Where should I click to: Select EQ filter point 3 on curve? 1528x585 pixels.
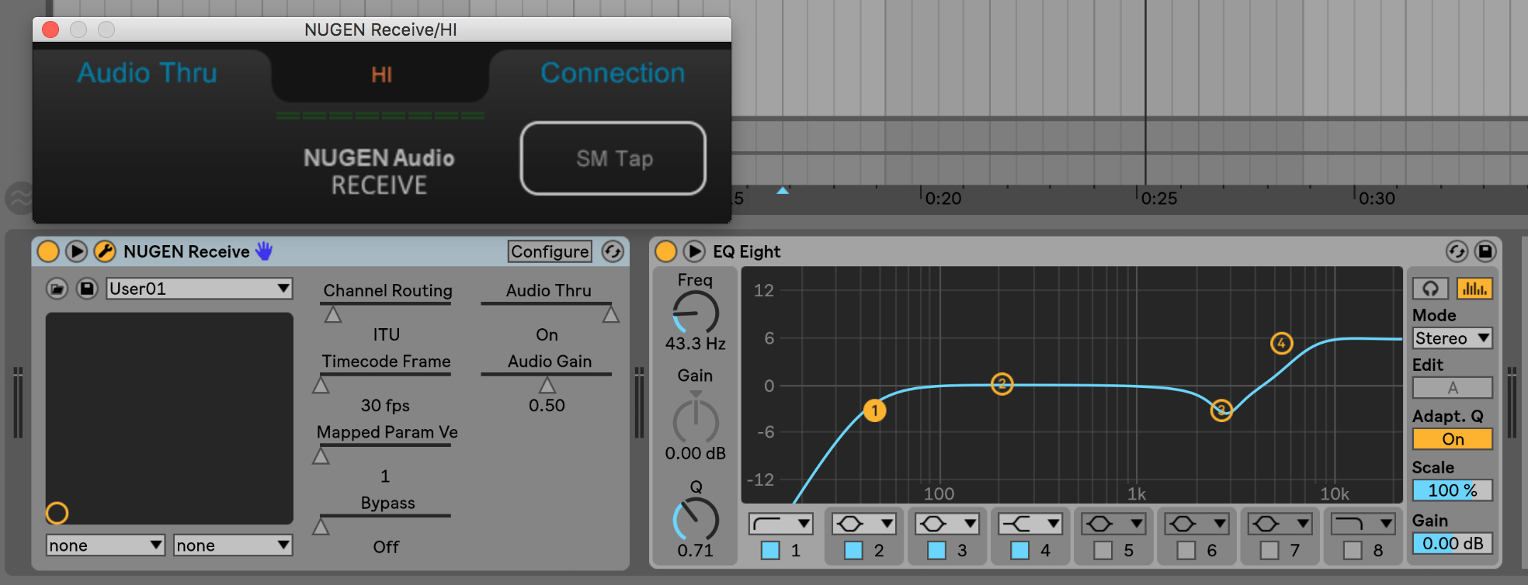1221,410
